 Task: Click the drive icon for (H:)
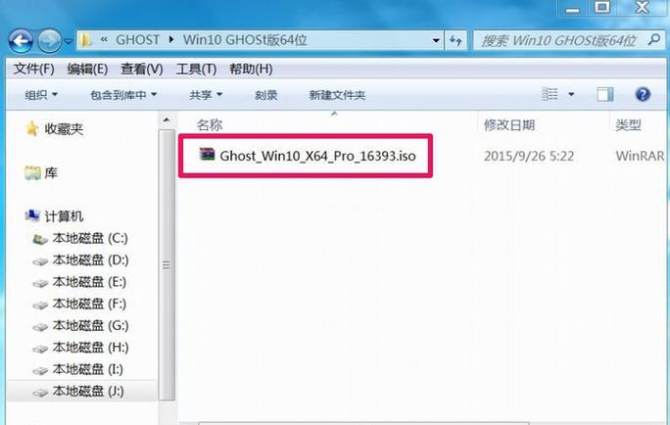point(40,349)
